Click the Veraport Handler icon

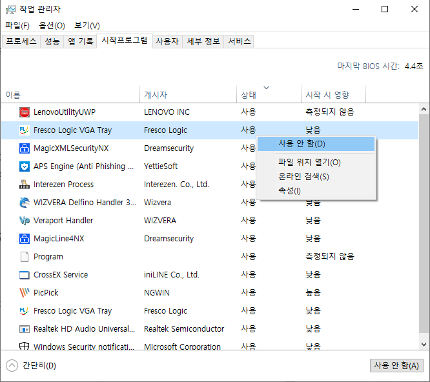tap(25, 221)
